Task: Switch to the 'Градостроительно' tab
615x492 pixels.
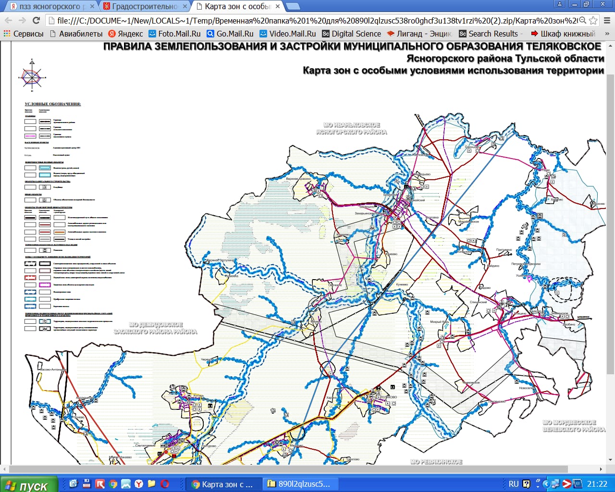Action: 142,6
